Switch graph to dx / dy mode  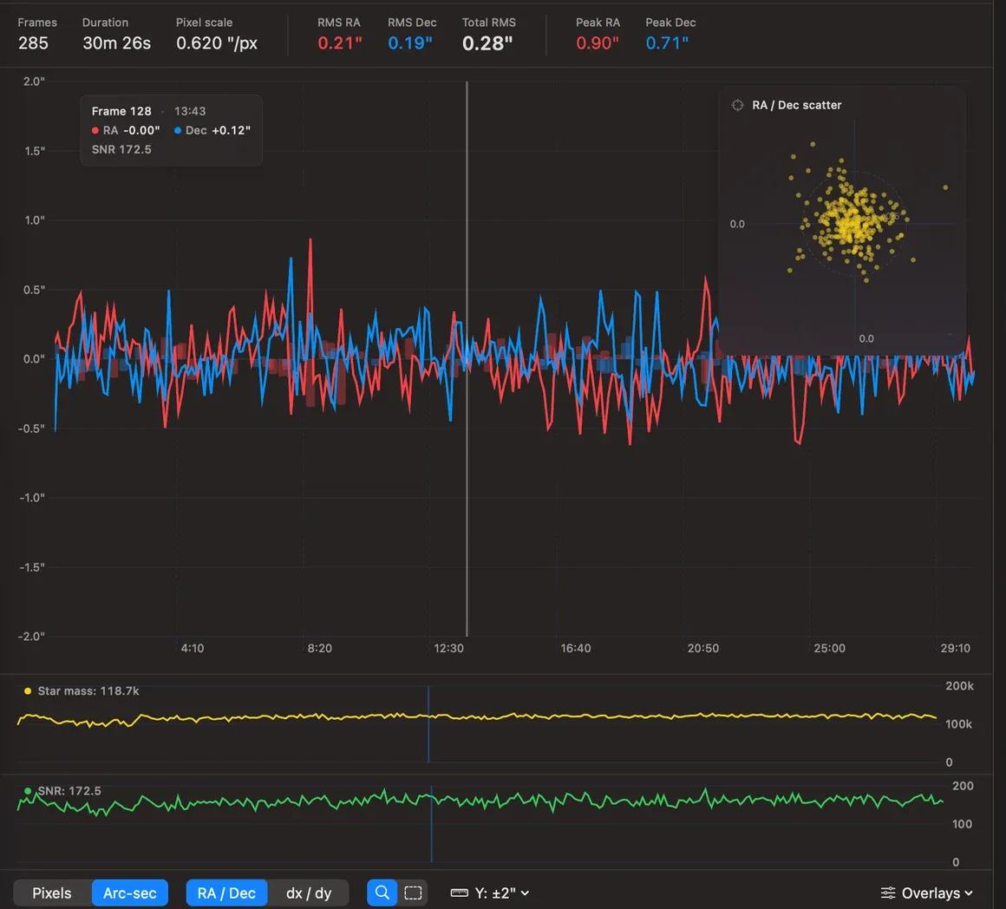309,893
